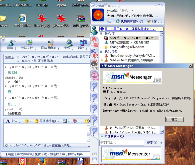Image resolution: width=195 pixels, height=165 pixels.
Task: Open Activities (活动) music icon
Action: pyautogui.click(x=83, y=43)
